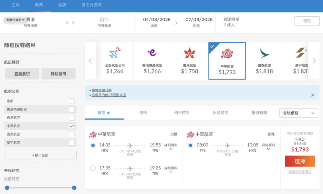Click the plane icon of the 08:00 return flight
323x194 pixels.
click(227, 145)
